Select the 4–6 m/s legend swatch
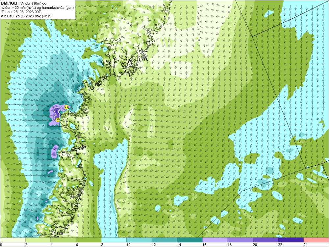Image resolution: width=329 pixels, height=247 pixels. [x=63, y=240]
